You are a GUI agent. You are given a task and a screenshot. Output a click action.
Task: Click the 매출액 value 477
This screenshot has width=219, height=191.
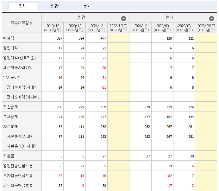click(x=103, y=38)
